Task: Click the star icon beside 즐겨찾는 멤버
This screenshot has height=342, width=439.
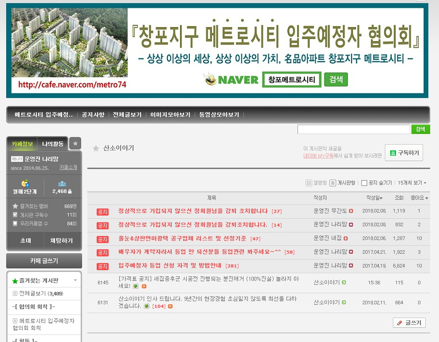Action: click(x=15, y=206)
